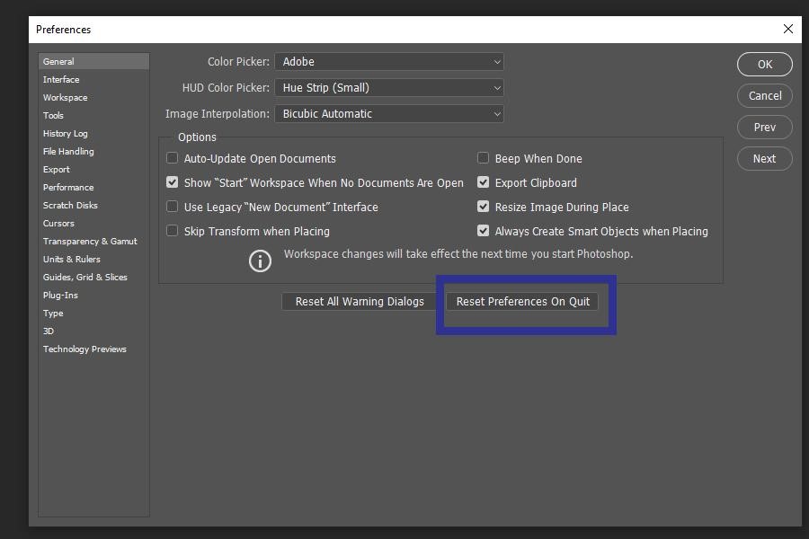Screen dimensions: 809x539
Task: Select Tools in the preferences list
Action: (93, 116)
